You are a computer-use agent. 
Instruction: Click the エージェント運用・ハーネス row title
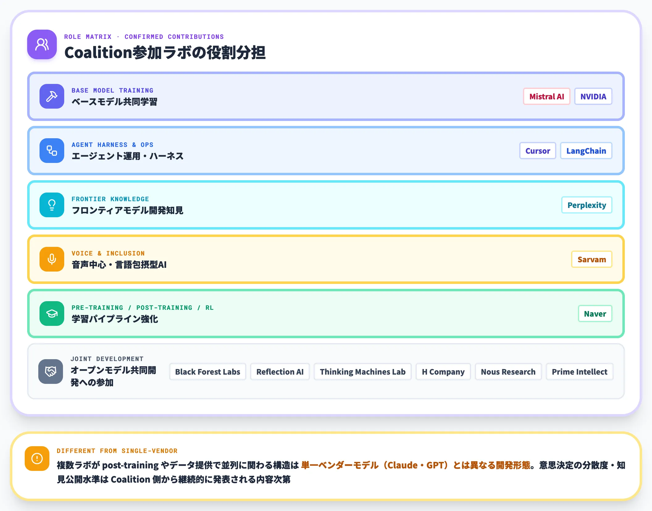point(127,156)
